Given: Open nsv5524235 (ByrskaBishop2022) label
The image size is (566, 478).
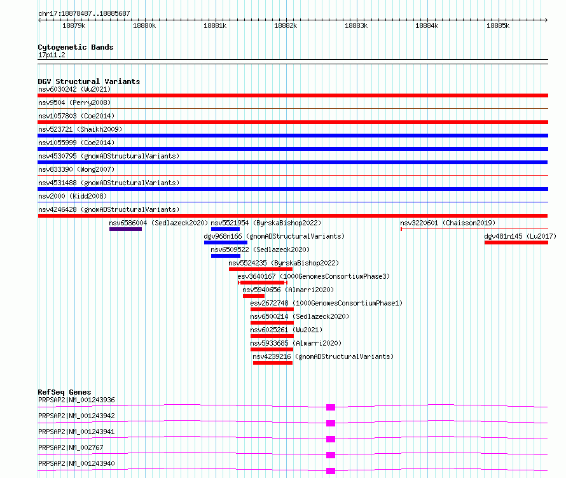Looking at the screenshot, I should click(x=284, y=263).
